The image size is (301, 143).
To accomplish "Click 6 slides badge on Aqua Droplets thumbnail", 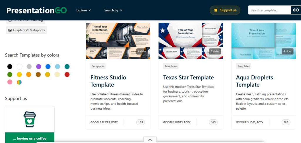I will [287, 51].
